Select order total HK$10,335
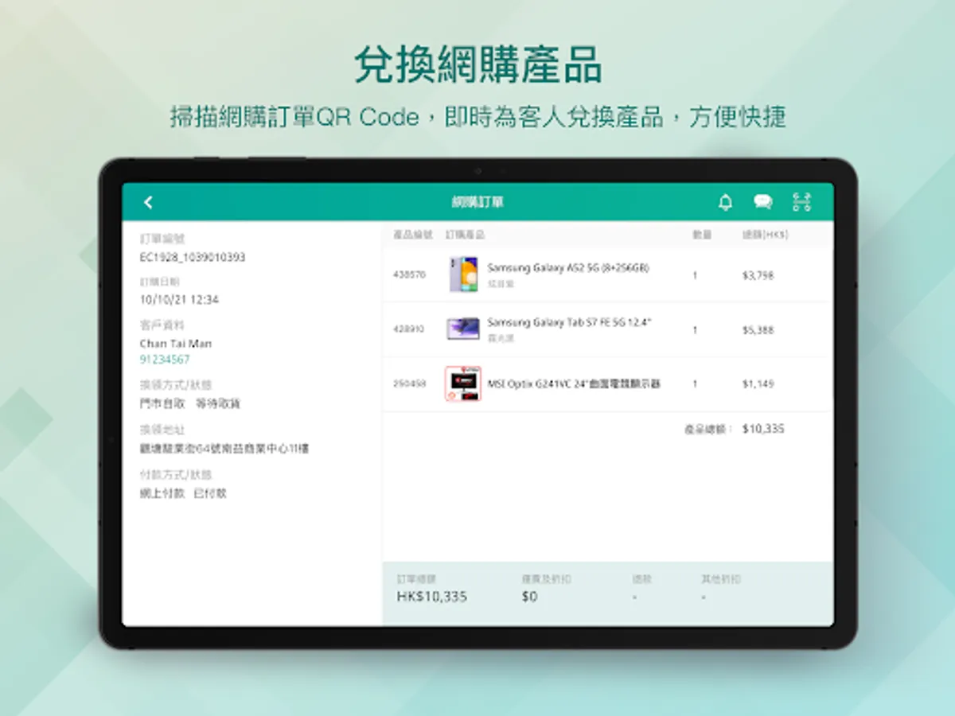The width and height of the screenshot is (955, 716). [x=432, y=597]
